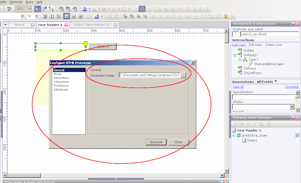The height and width of the screenshot is (183, 301).
Task: Set text alignment to right
Action: [x=80, y=16]
